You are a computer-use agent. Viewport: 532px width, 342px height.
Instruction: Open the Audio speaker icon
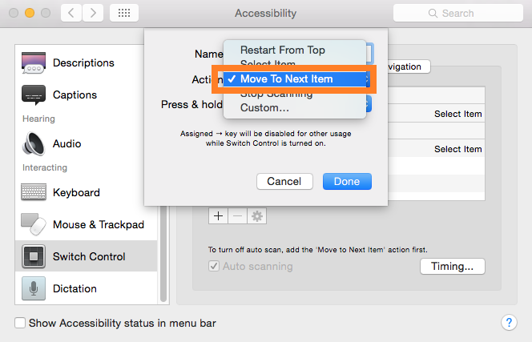[33, 144]
